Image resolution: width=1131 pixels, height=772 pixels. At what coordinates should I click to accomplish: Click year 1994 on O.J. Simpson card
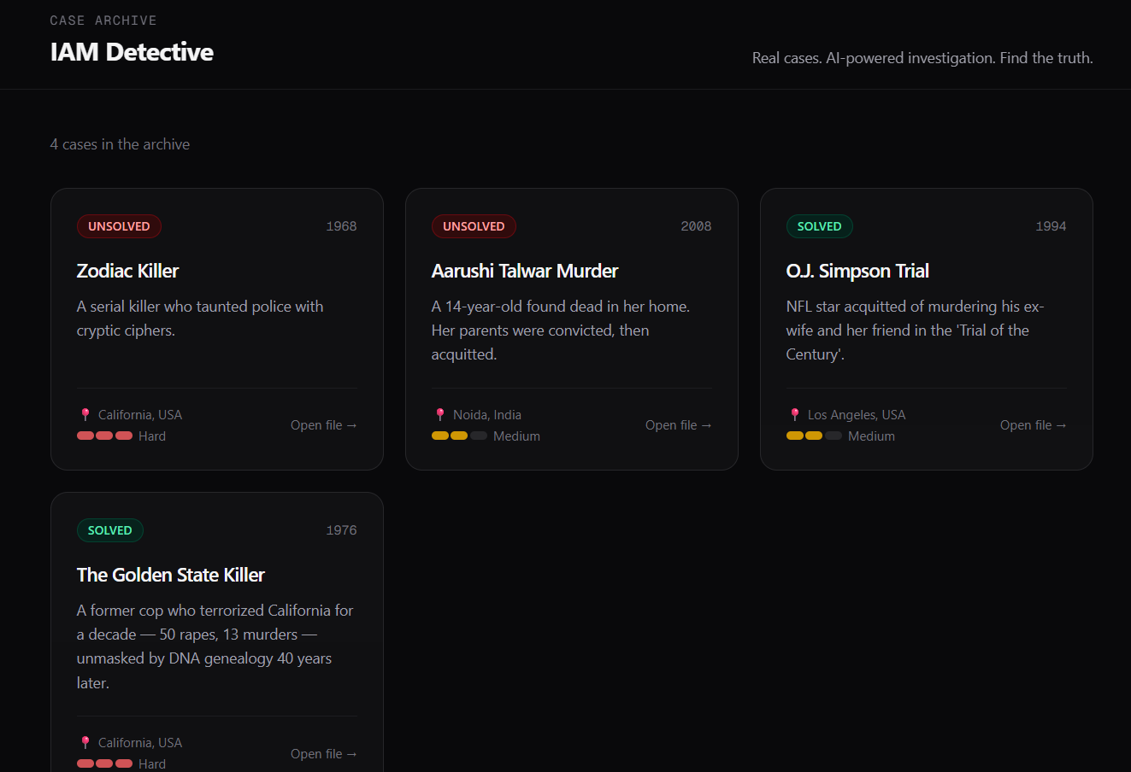click(1051, 226)
